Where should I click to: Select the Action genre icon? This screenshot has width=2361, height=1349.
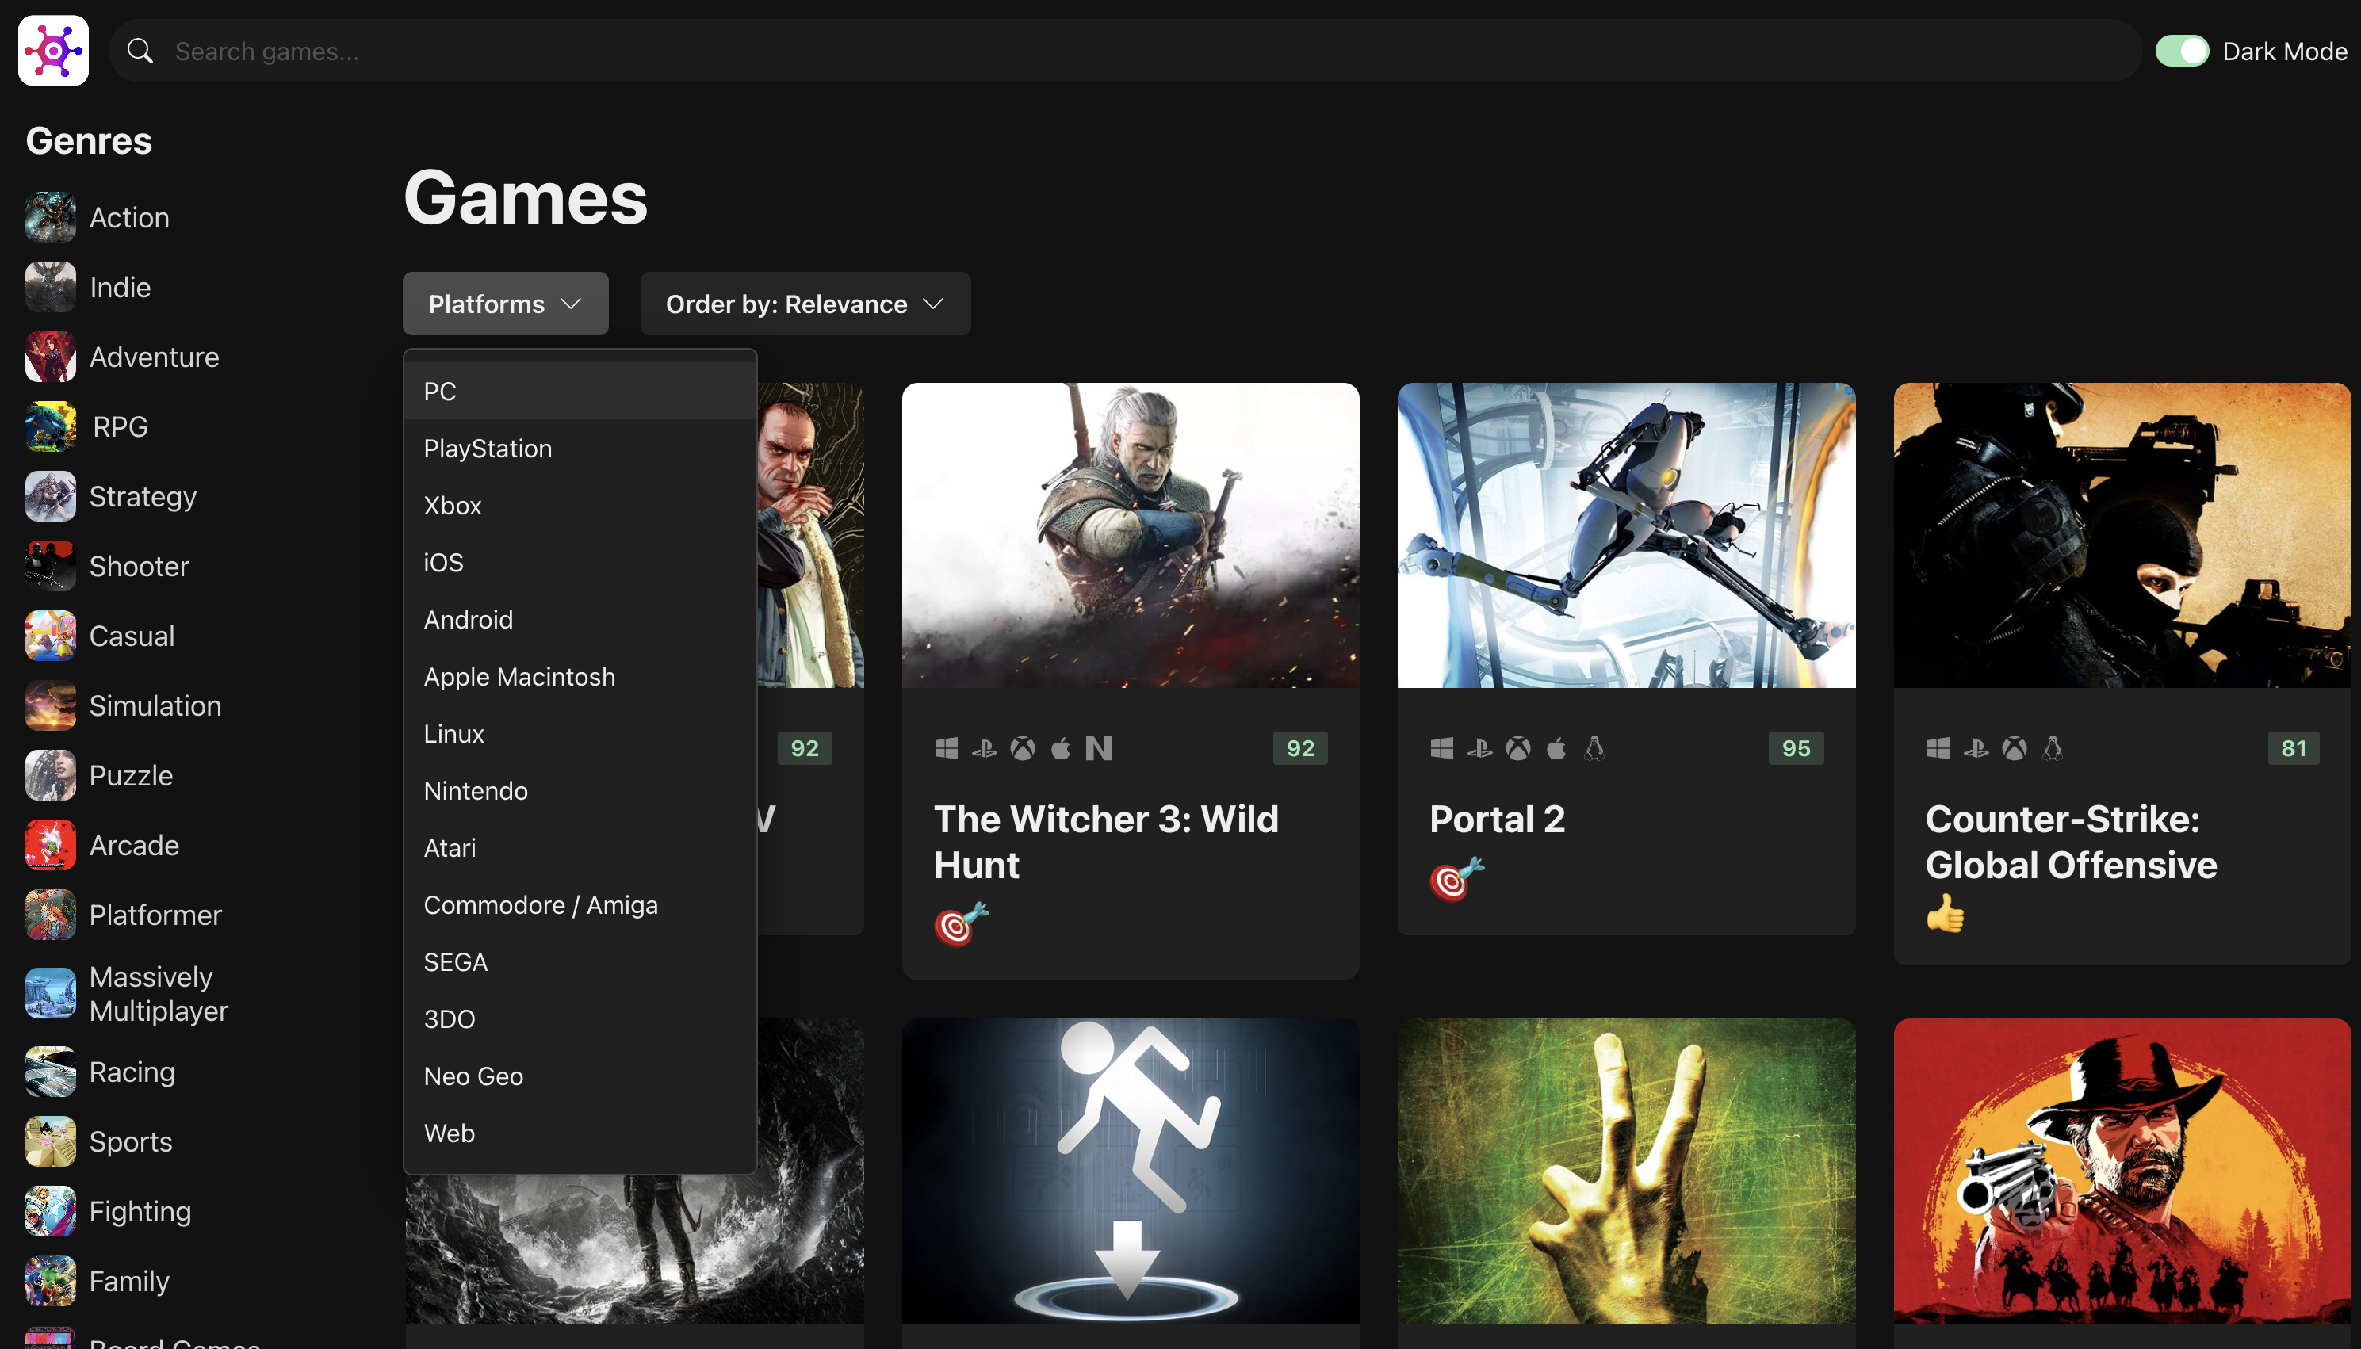(x=50, y=217)
